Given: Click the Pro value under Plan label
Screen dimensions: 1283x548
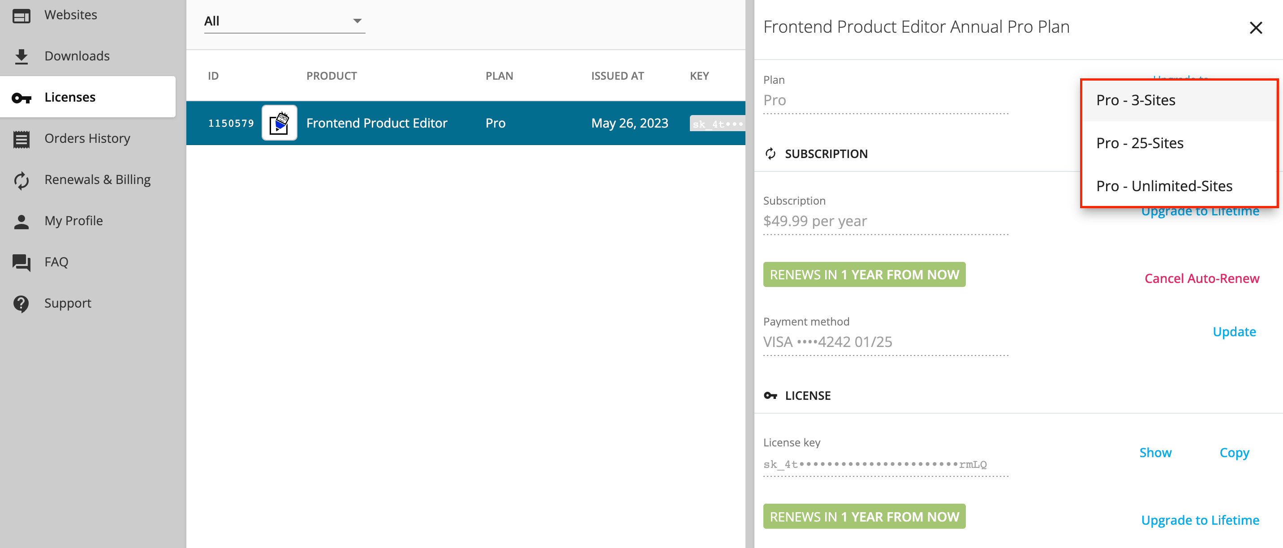Looking at the screenshot, I should coord(775,100).
